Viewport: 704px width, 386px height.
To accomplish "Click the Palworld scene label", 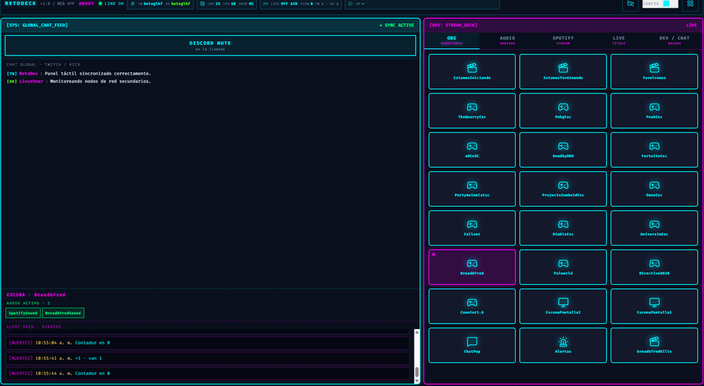I will (563, 273).
